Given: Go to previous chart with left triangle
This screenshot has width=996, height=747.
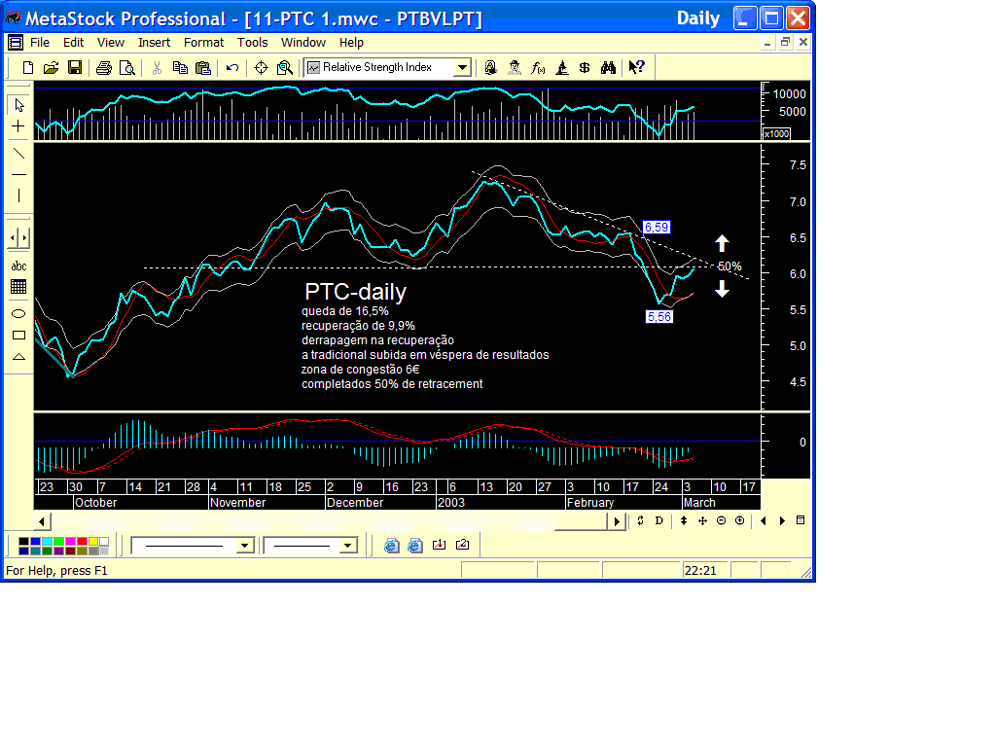Looking at the screenshot, I should (764, 521).
